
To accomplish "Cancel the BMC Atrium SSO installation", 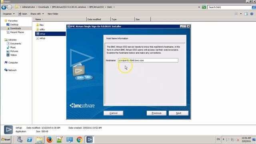I will click(113, 113).
